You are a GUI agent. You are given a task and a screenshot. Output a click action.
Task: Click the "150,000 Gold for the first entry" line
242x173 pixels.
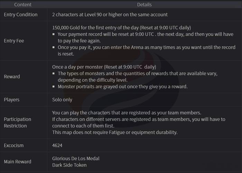click(121, 28)
